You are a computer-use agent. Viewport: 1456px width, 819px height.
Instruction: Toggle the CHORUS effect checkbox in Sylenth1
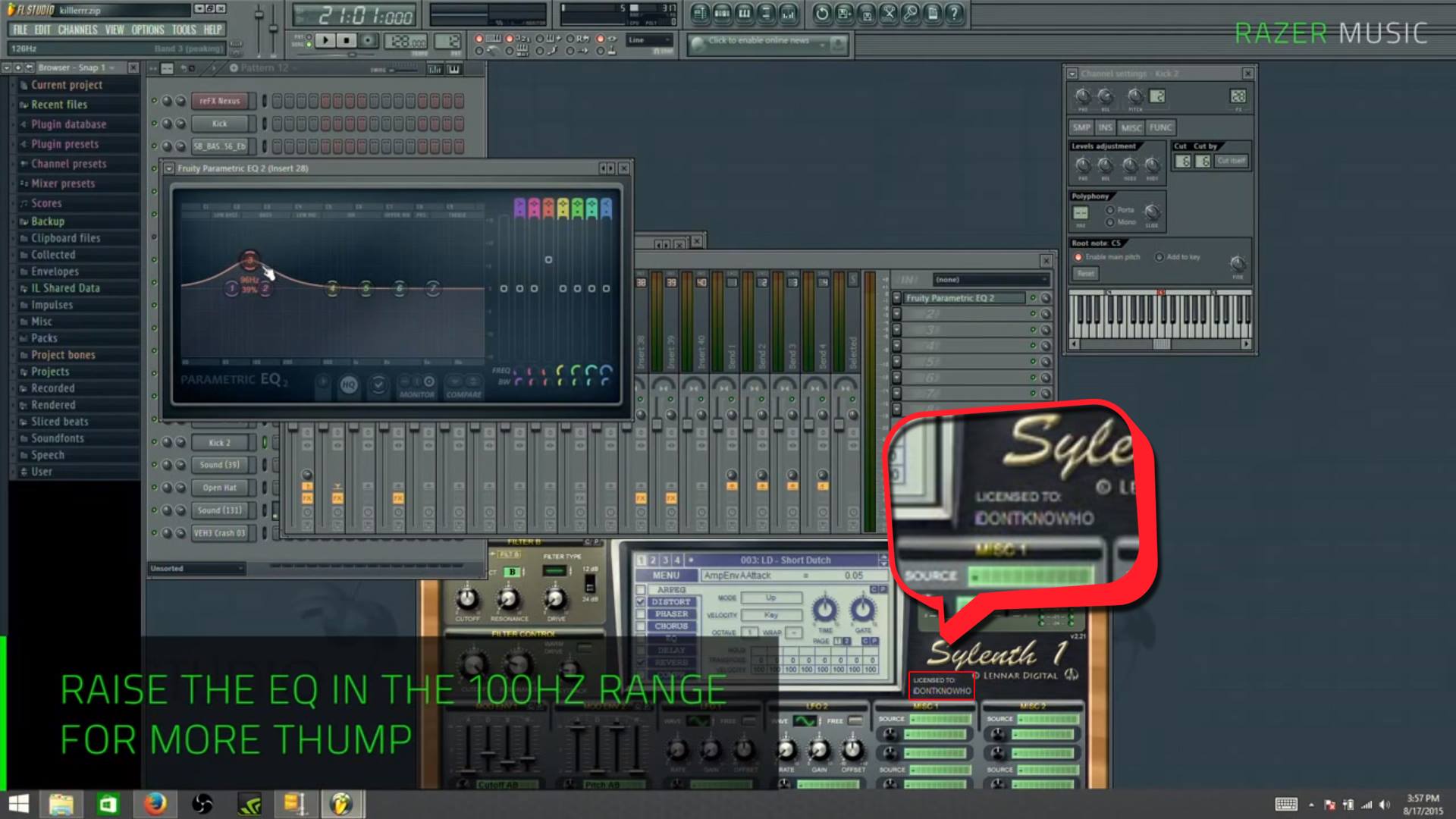click(x=641, y=626)
